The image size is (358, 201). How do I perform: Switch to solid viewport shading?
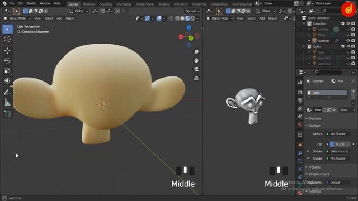click(182, 18)
